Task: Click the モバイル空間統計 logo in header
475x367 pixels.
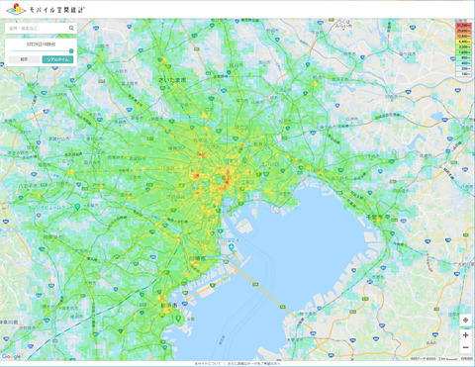Action: tap(46, 9)
